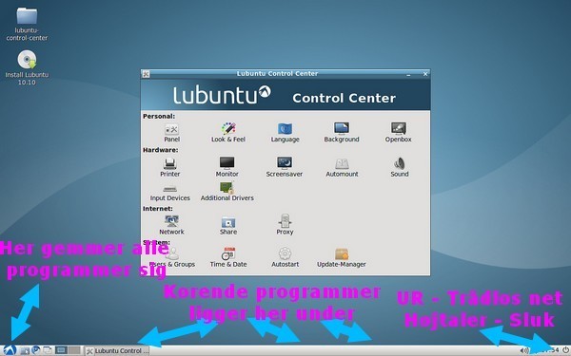Open the Background settings
This screenshot has height=356, width=571.
coord(342,133)
